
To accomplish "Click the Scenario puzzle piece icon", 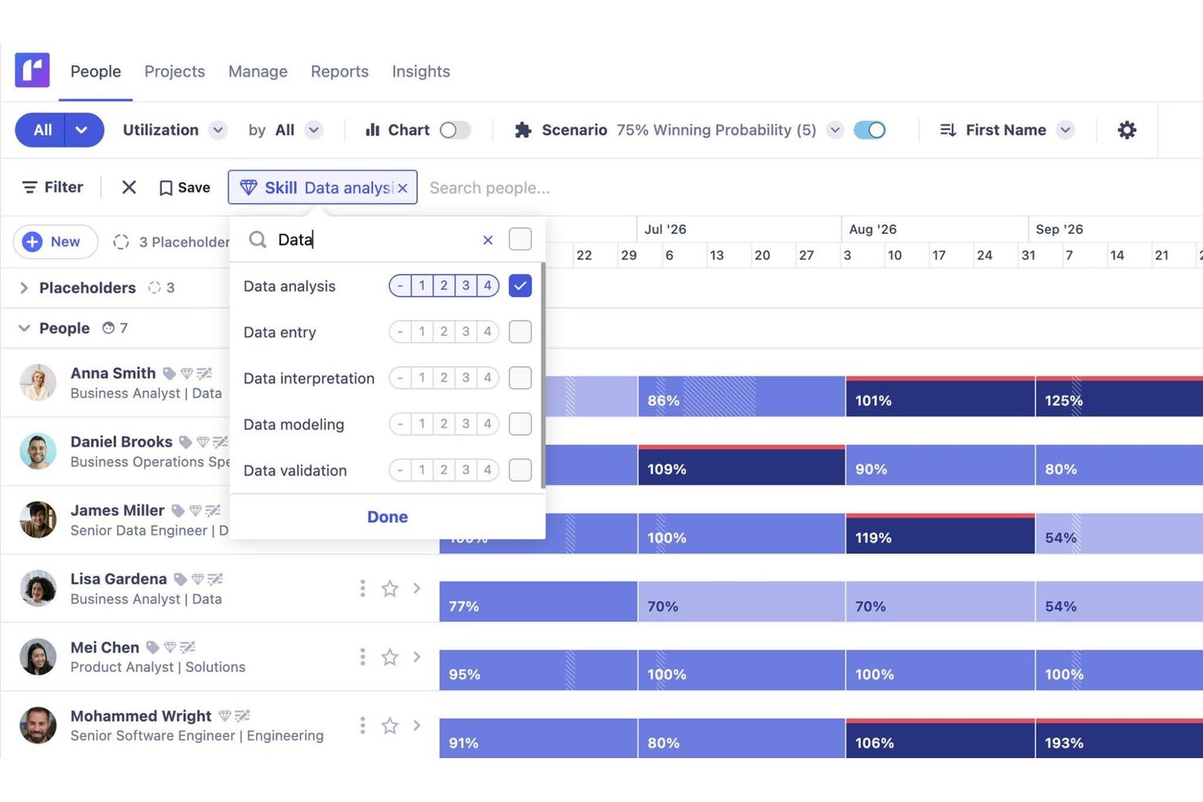I will [x=523, y=130].
